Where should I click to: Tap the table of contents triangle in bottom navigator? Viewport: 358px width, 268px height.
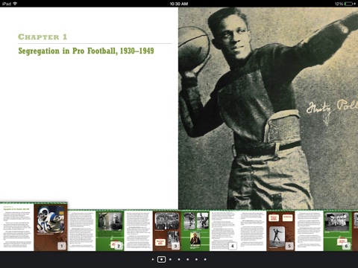pyautogui.click(x=153, y=260)
